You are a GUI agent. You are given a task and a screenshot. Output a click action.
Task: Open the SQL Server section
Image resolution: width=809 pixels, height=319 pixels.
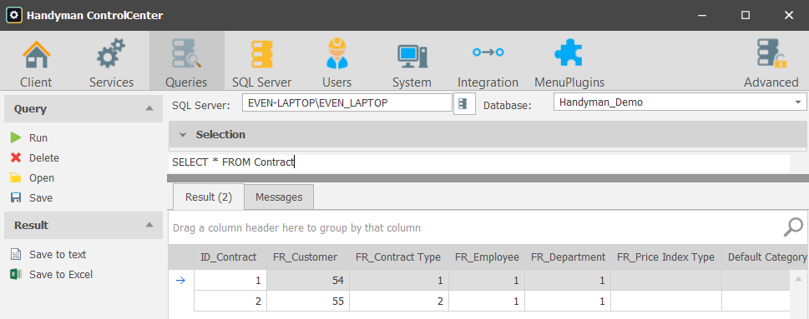[261, 61]
